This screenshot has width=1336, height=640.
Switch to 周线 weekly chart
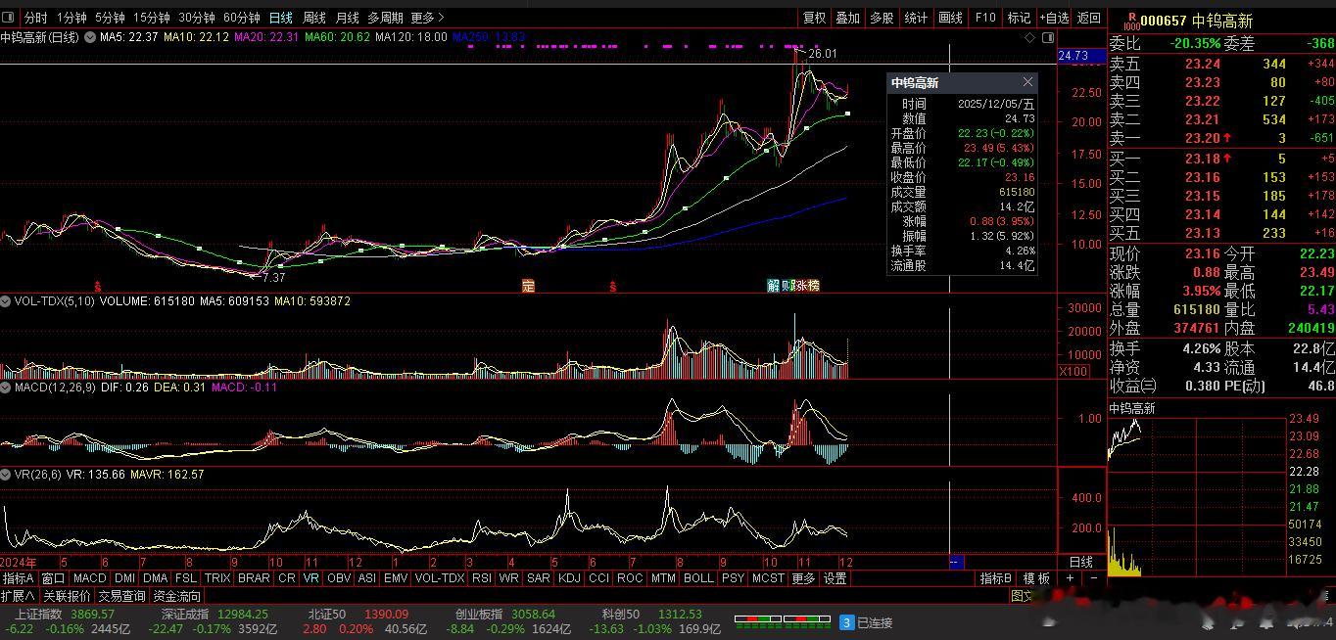[x=314, y=18]
